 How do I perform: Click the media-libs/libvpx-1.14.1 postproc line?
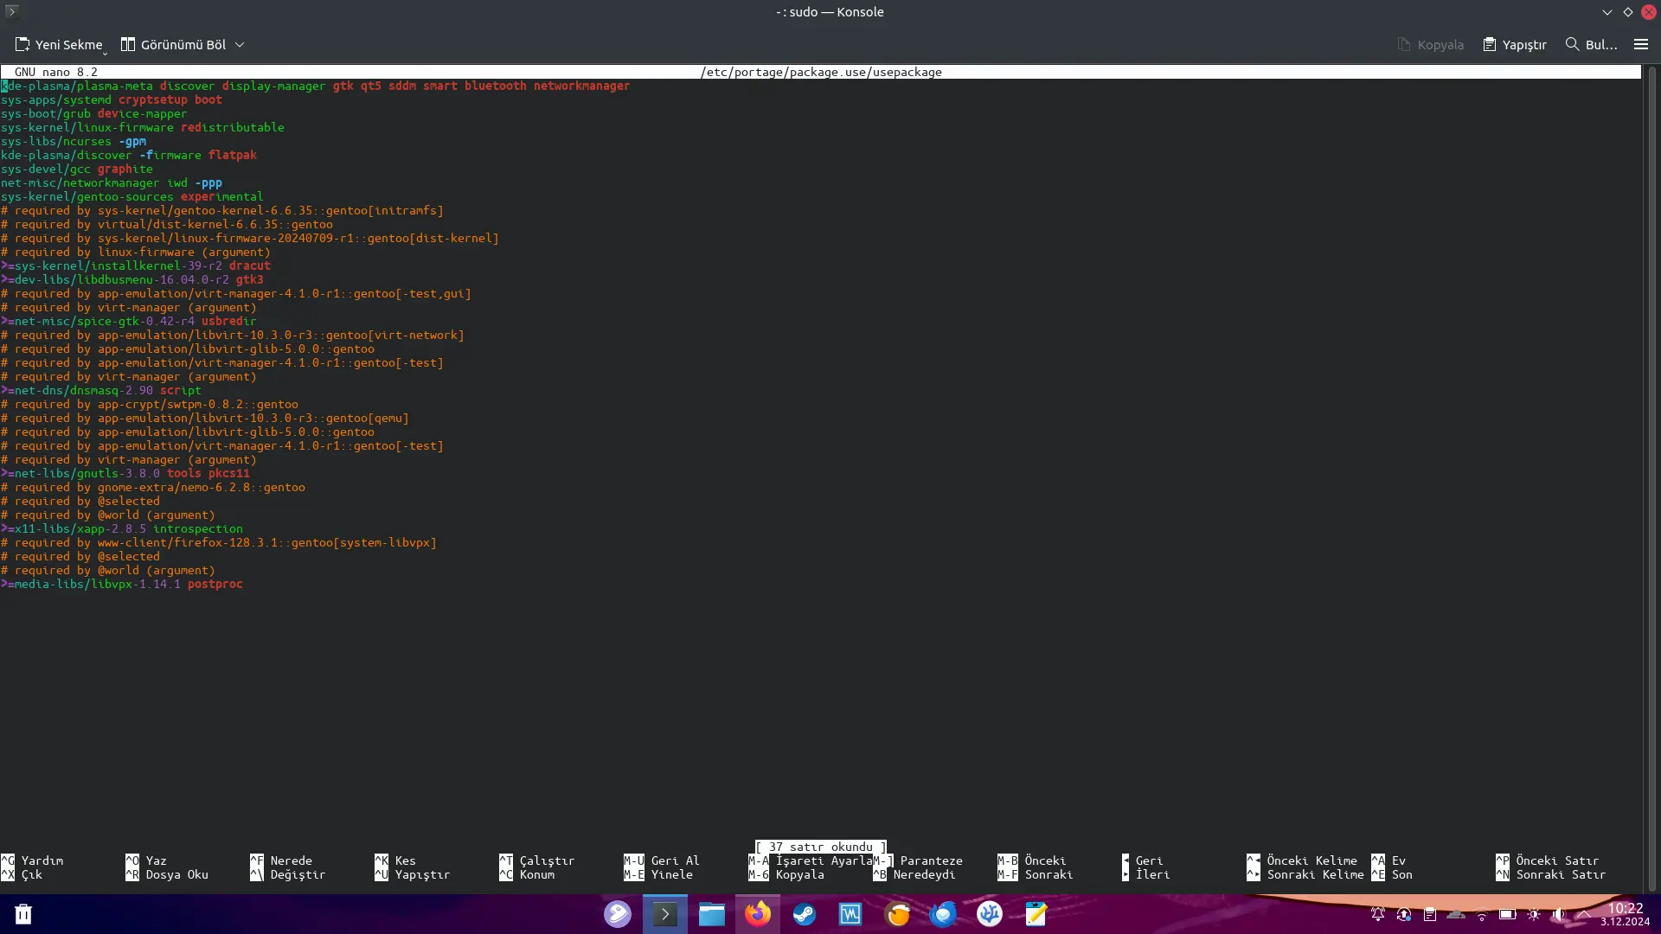pos(122,584)
